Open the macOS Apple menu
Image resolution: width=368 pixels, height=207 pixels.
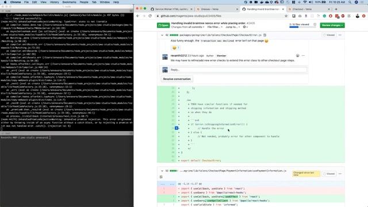(5, 2)
